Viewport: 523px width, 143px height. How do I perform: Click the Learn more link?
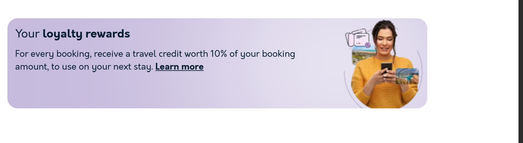(x=179, y=67)
